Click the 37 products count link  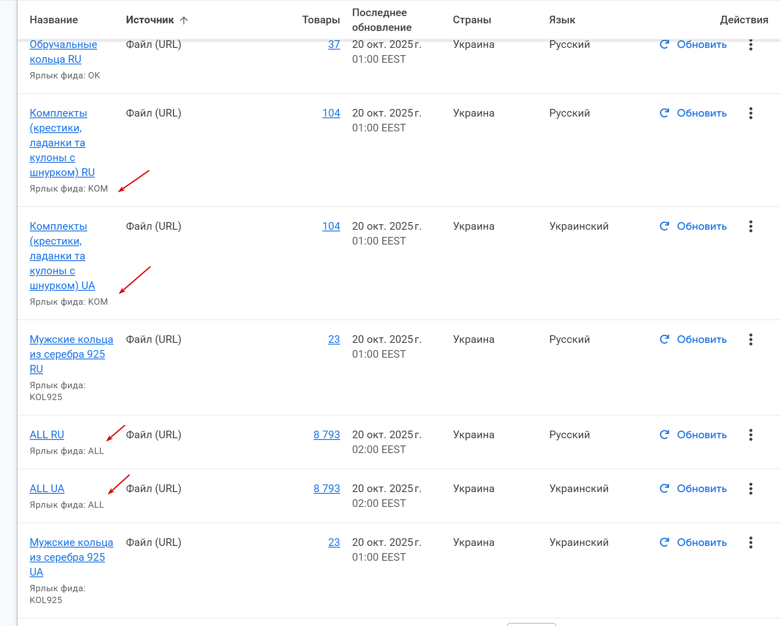[334, 45]
